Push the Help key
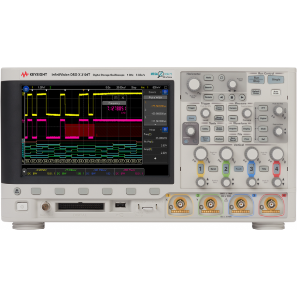 pyautogui.click(x=264, y=169)
